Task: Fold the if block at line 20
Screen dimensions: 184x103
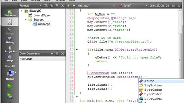Action: [77, 49]
